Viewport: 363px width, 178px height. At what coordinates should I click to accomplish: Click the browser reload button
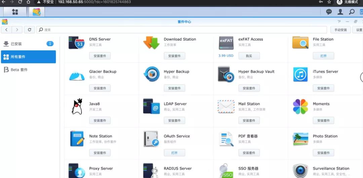click(x=20, y=2)
